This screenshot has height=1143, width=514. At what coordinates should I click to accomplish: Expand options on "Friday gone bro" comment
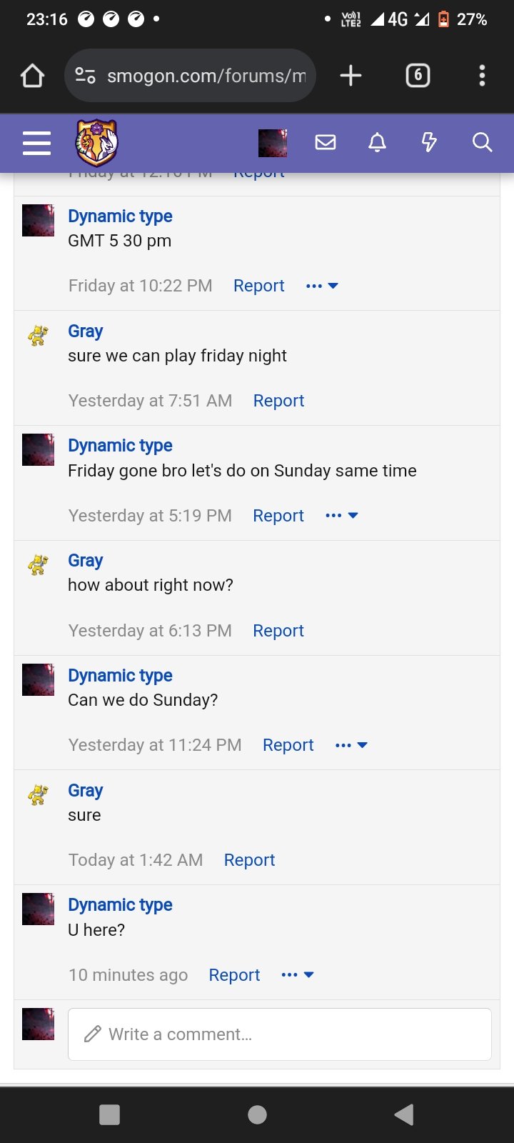pyautogui.click(x=342, y=516)
